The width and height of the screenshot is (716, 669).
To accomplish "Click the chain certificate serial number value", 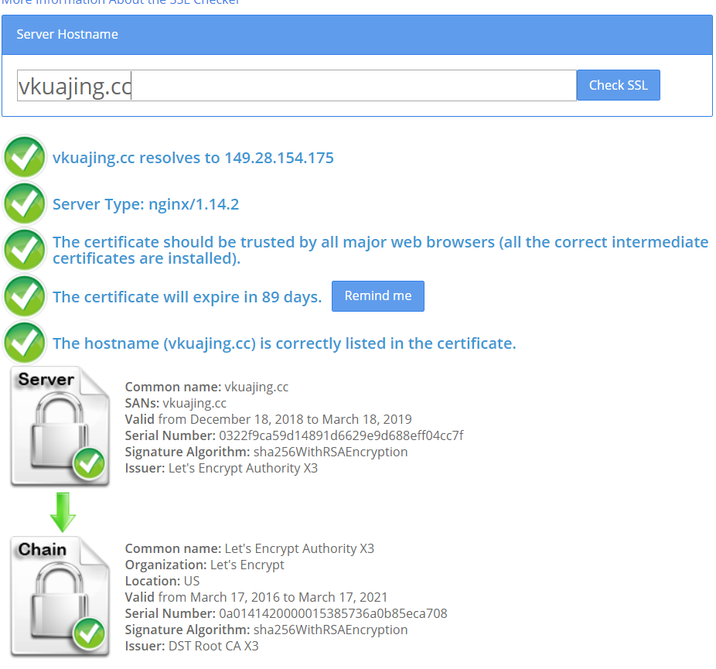I will click(332, 613).
